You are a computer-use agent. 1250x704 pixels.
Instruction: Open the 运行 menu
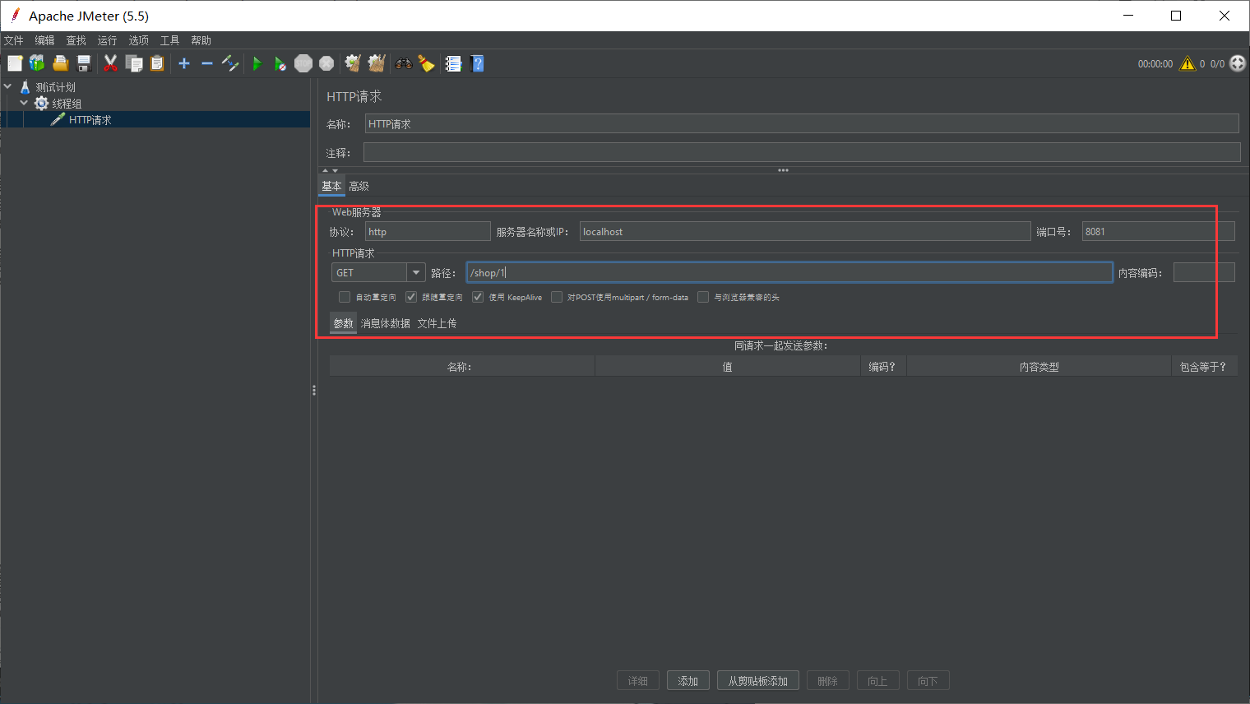[x=107, y=40]
